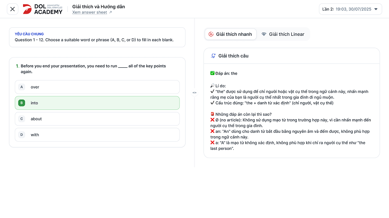The image size is (389, 218).
Task: Open the attempt dropdown Lần 2
Action: click(x=350, y=9)
